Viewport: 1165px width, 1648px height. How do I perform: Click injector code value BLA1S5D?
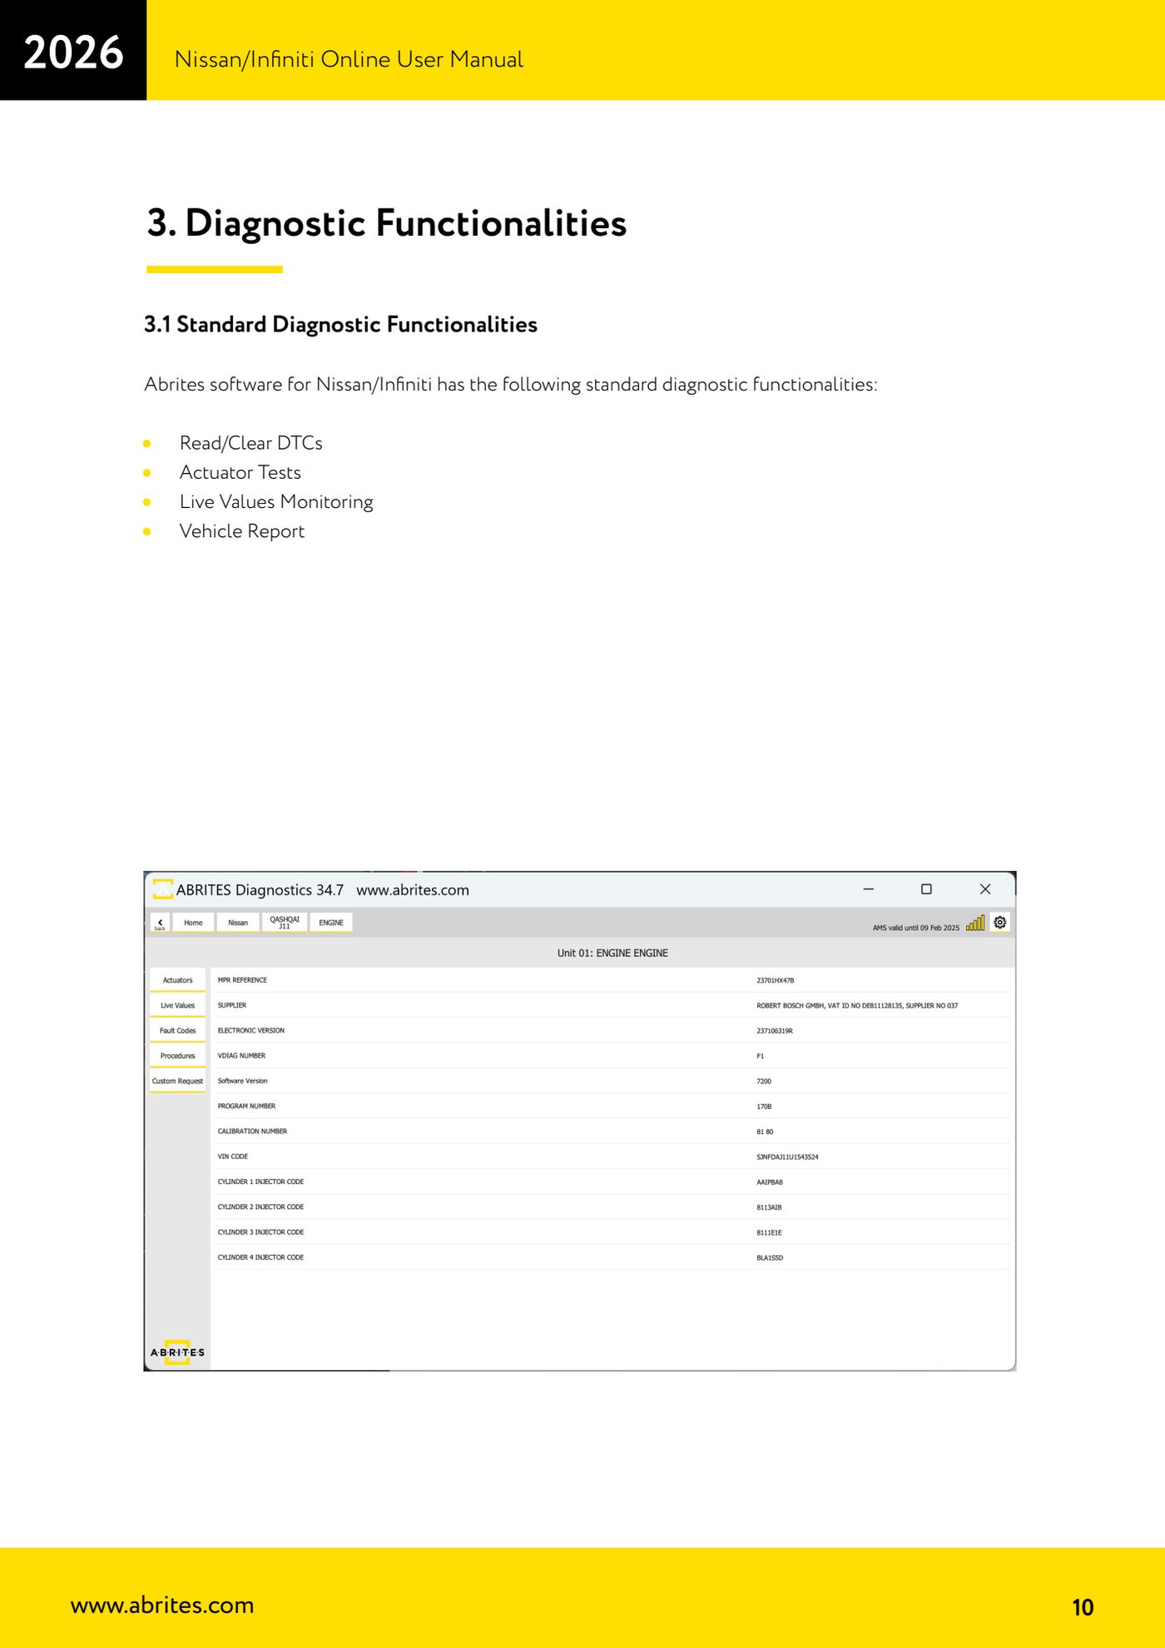pyautogui.click(x=770, y=1257)
